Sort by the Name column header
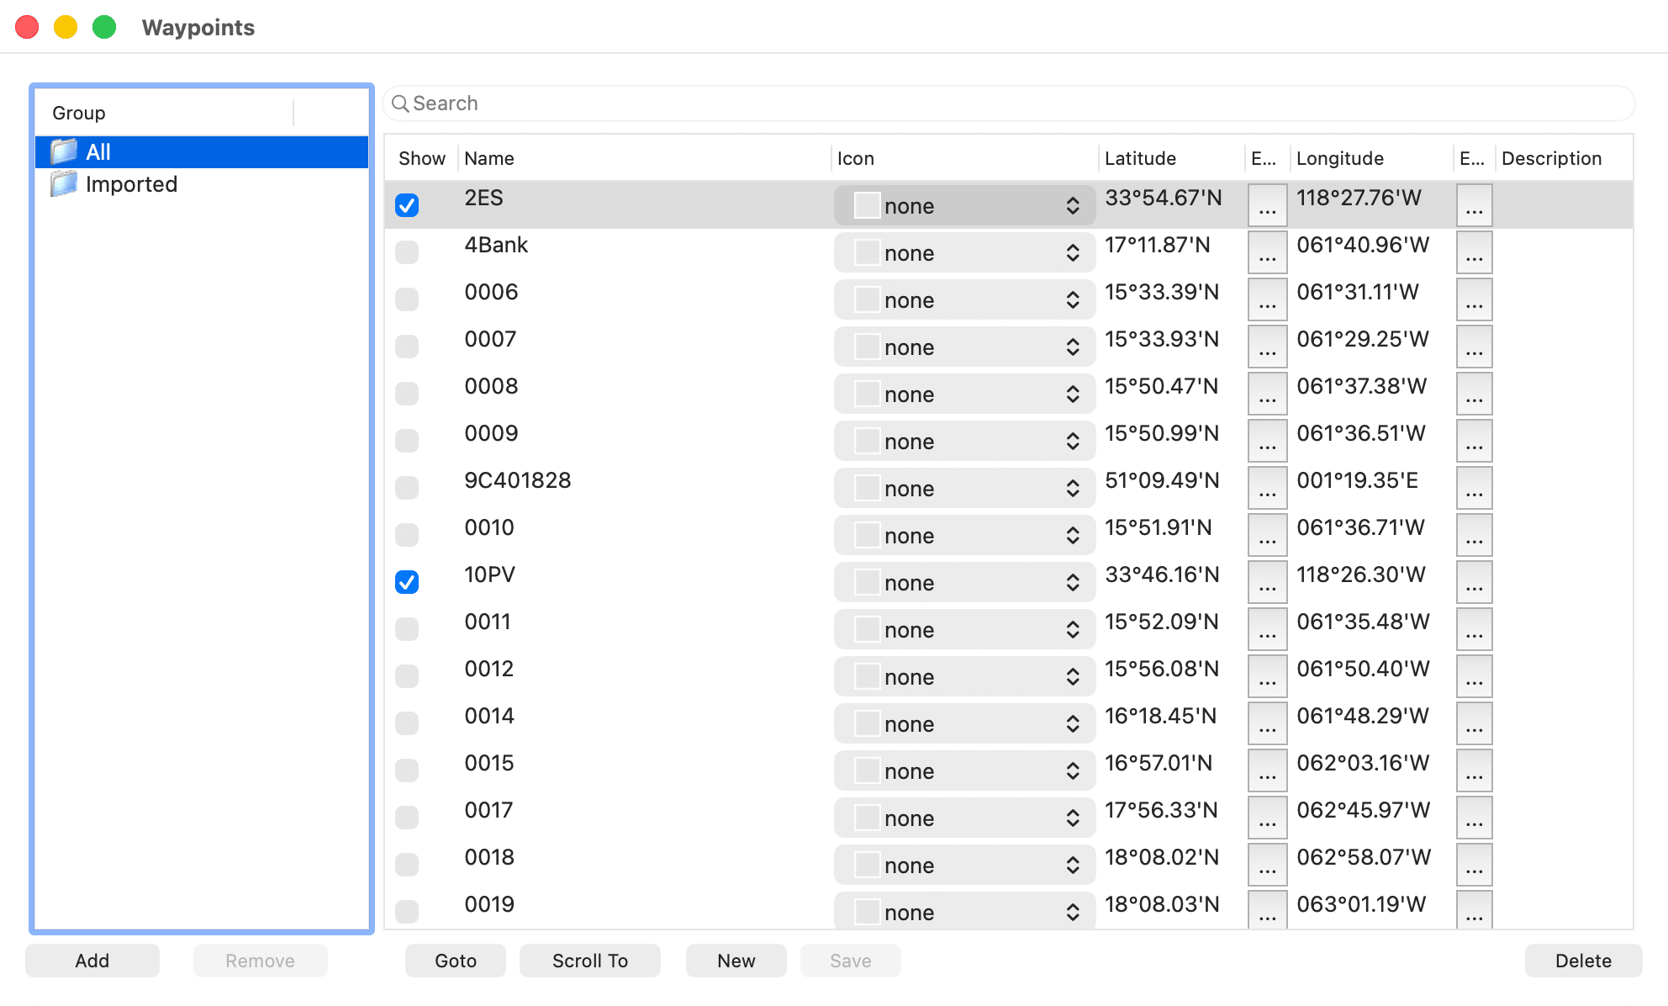Image resolution: width=1668 pixels, height=1006 pixels. [644, 158]
